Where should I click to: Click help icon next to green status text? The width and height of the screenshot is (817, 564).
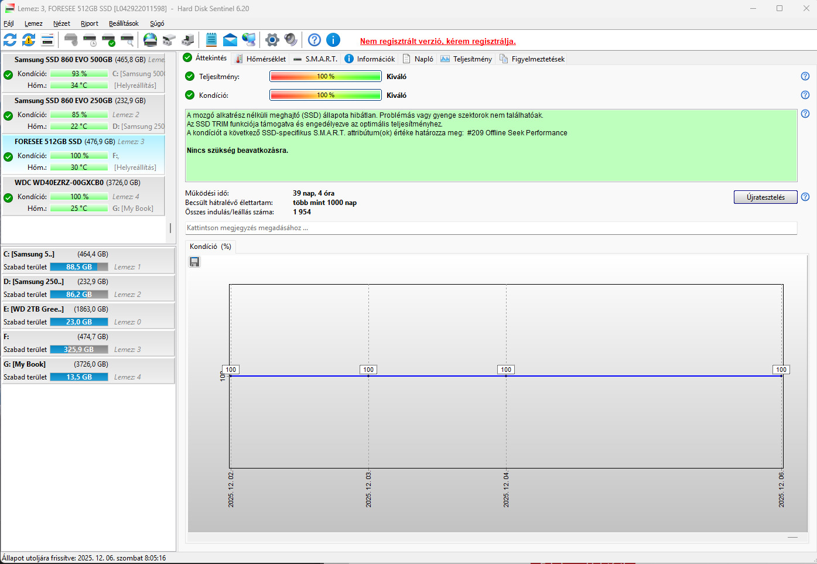805,114
